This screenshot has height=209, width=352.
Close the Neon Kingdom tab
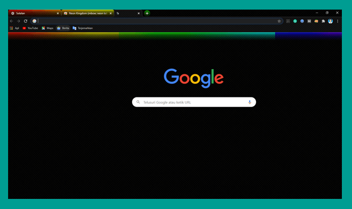click(x=110, y=14)
